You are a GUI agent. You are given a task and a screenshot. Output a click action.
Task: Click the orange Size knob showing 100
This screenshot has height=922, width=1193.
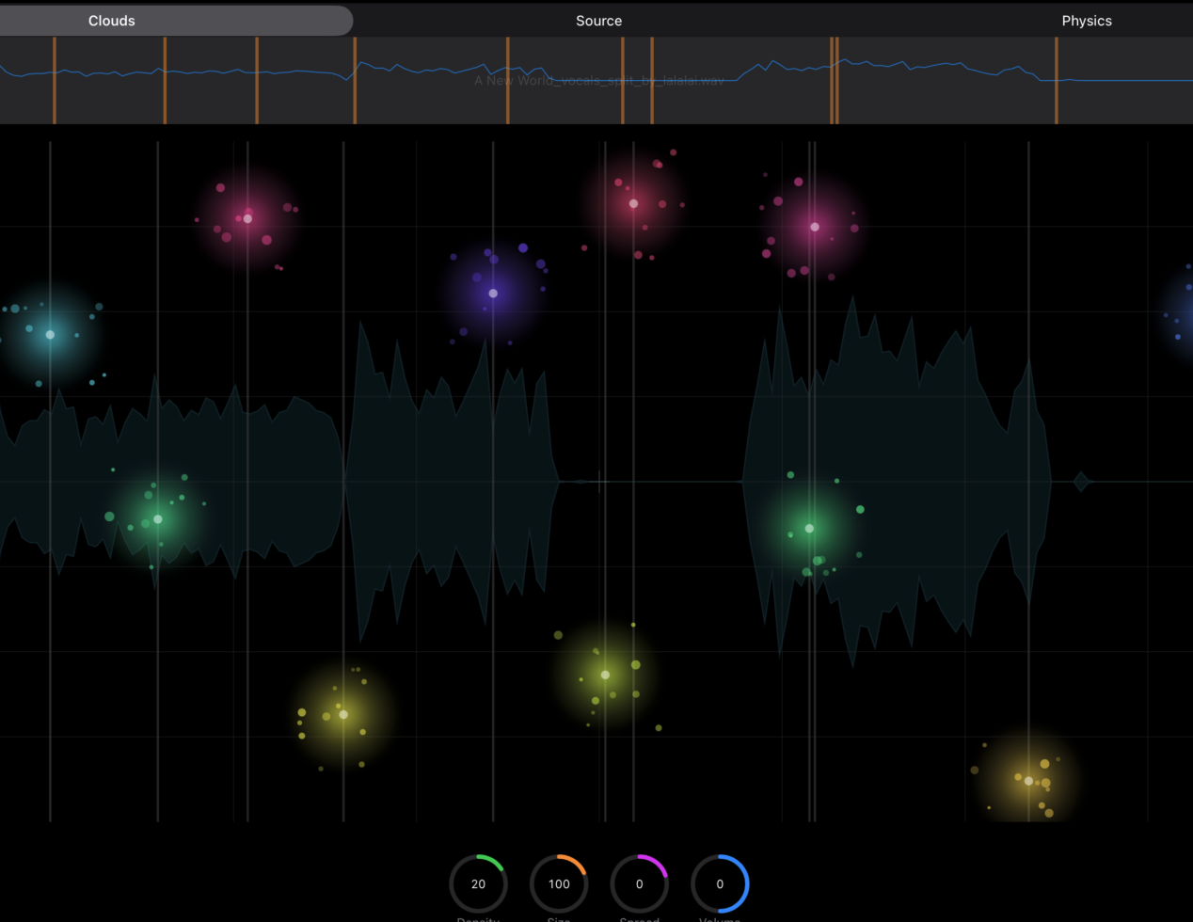coord(559,883)
